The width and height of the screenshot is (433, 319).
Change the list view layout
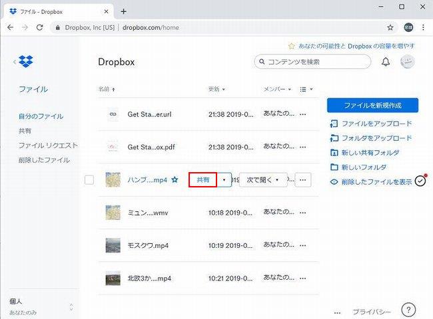(x=306, y=89)
